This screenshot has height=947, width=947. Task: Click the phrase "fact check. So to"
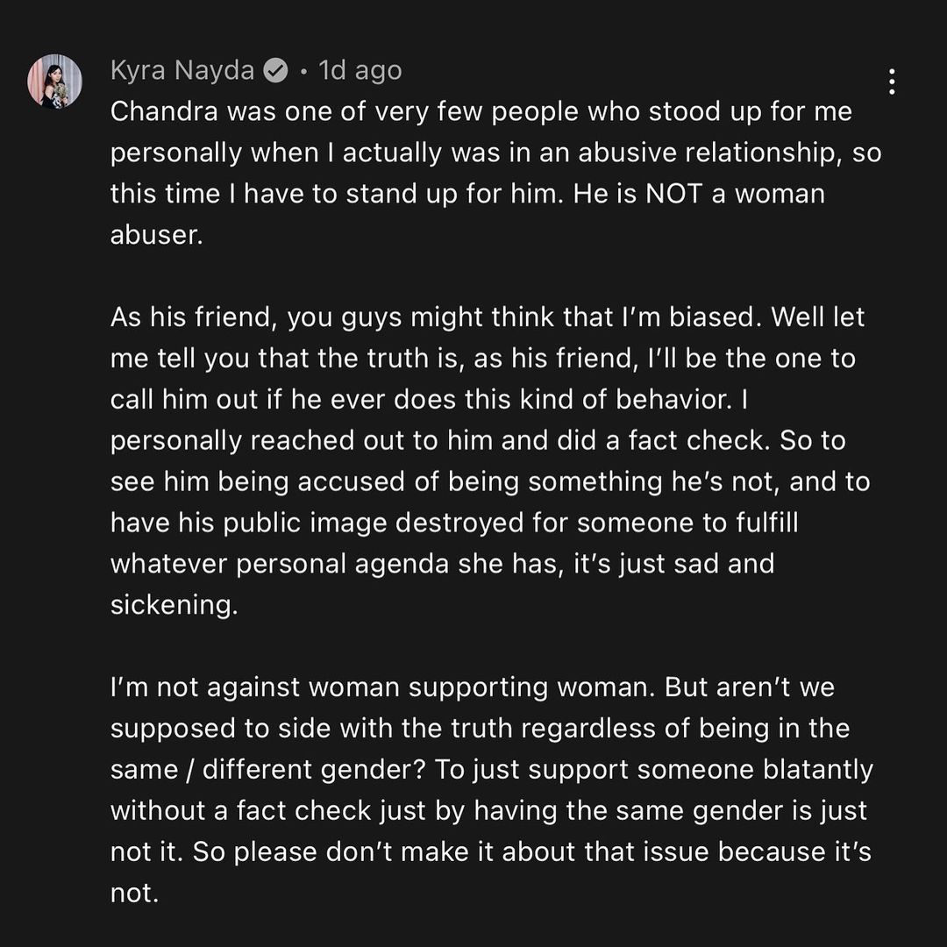(744, 440)
